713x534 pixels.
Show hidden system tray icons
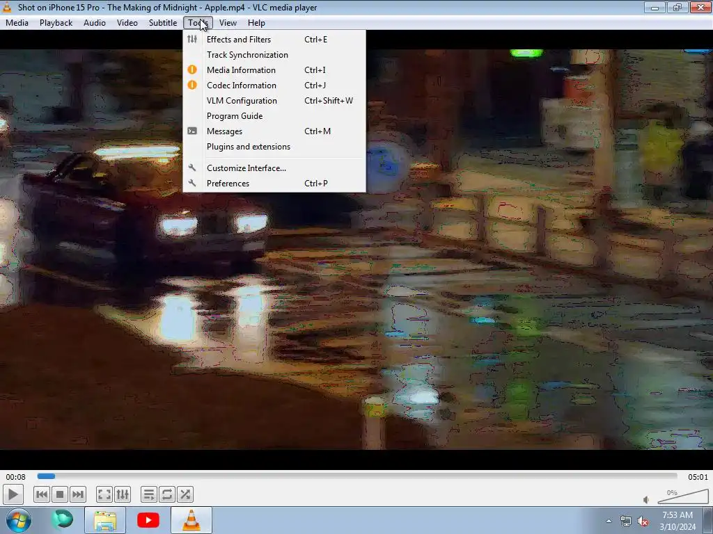coord(609,521)
